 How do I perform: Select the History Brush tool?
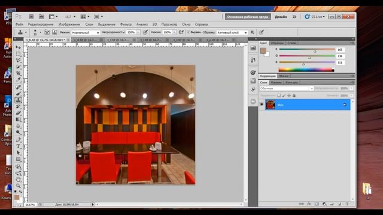point(19,106)
